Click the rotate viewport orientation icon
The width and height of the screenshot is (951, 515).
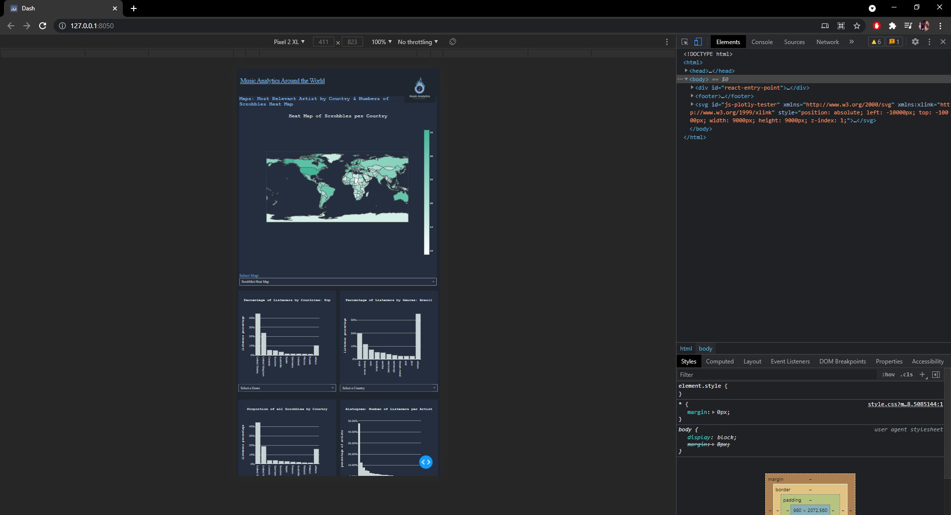452,42
